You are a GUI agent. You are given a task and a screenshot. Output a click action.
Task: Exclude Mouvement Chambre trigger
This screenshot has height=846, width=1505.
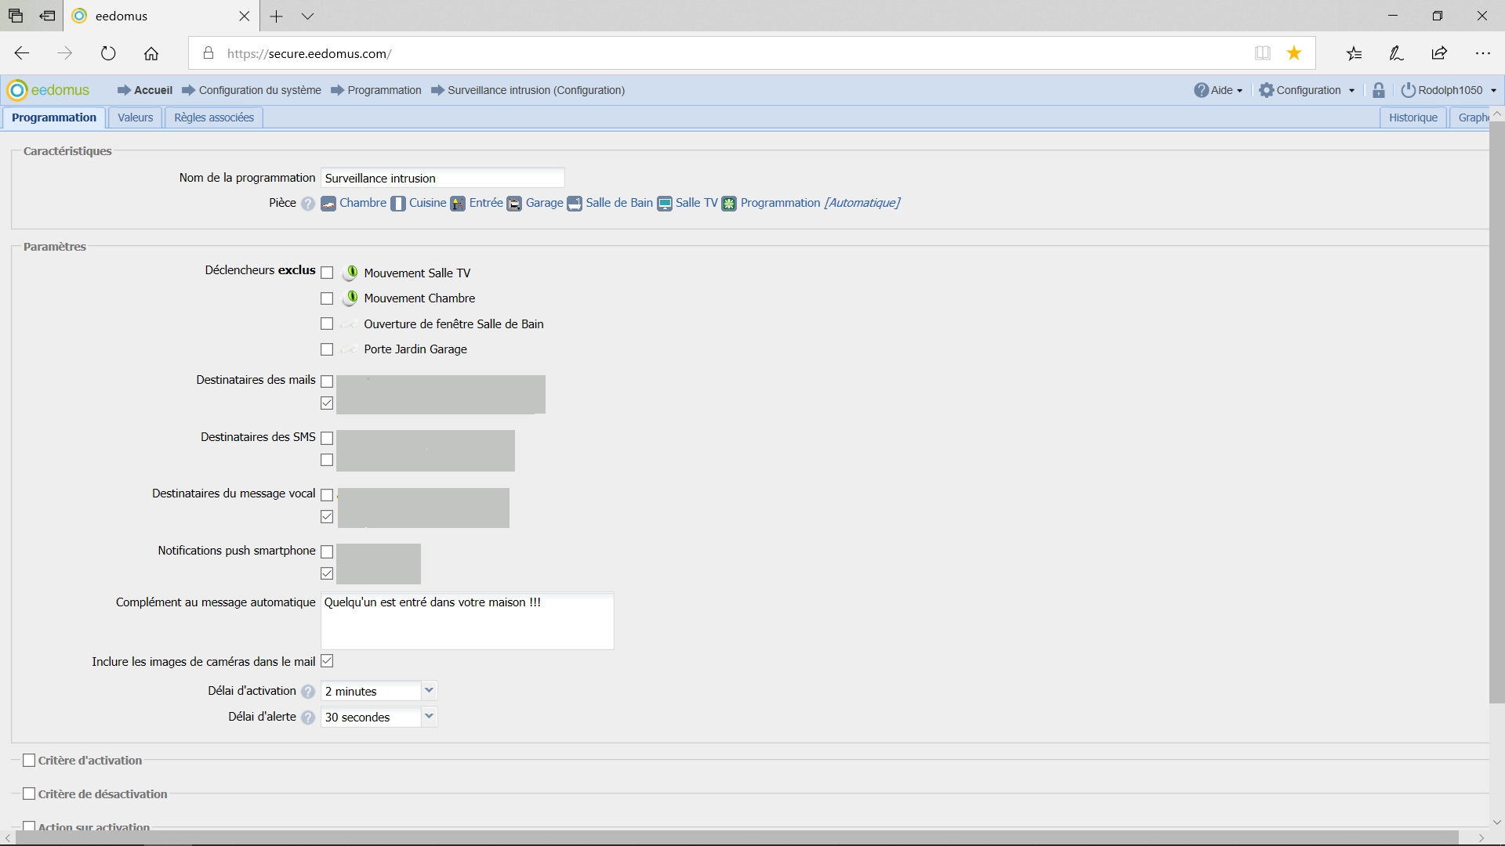click(x=327, y=298)
